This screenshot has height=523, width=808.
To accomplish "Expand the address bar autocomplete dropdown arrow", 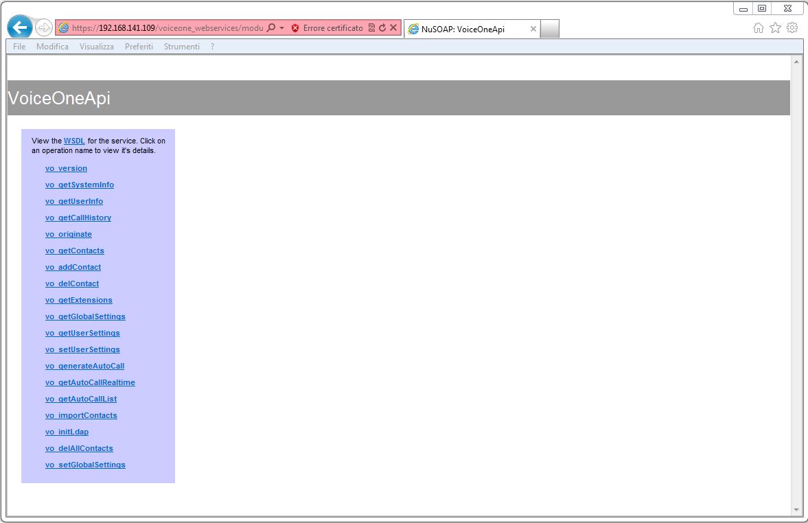I will click(x=281, y=28).
